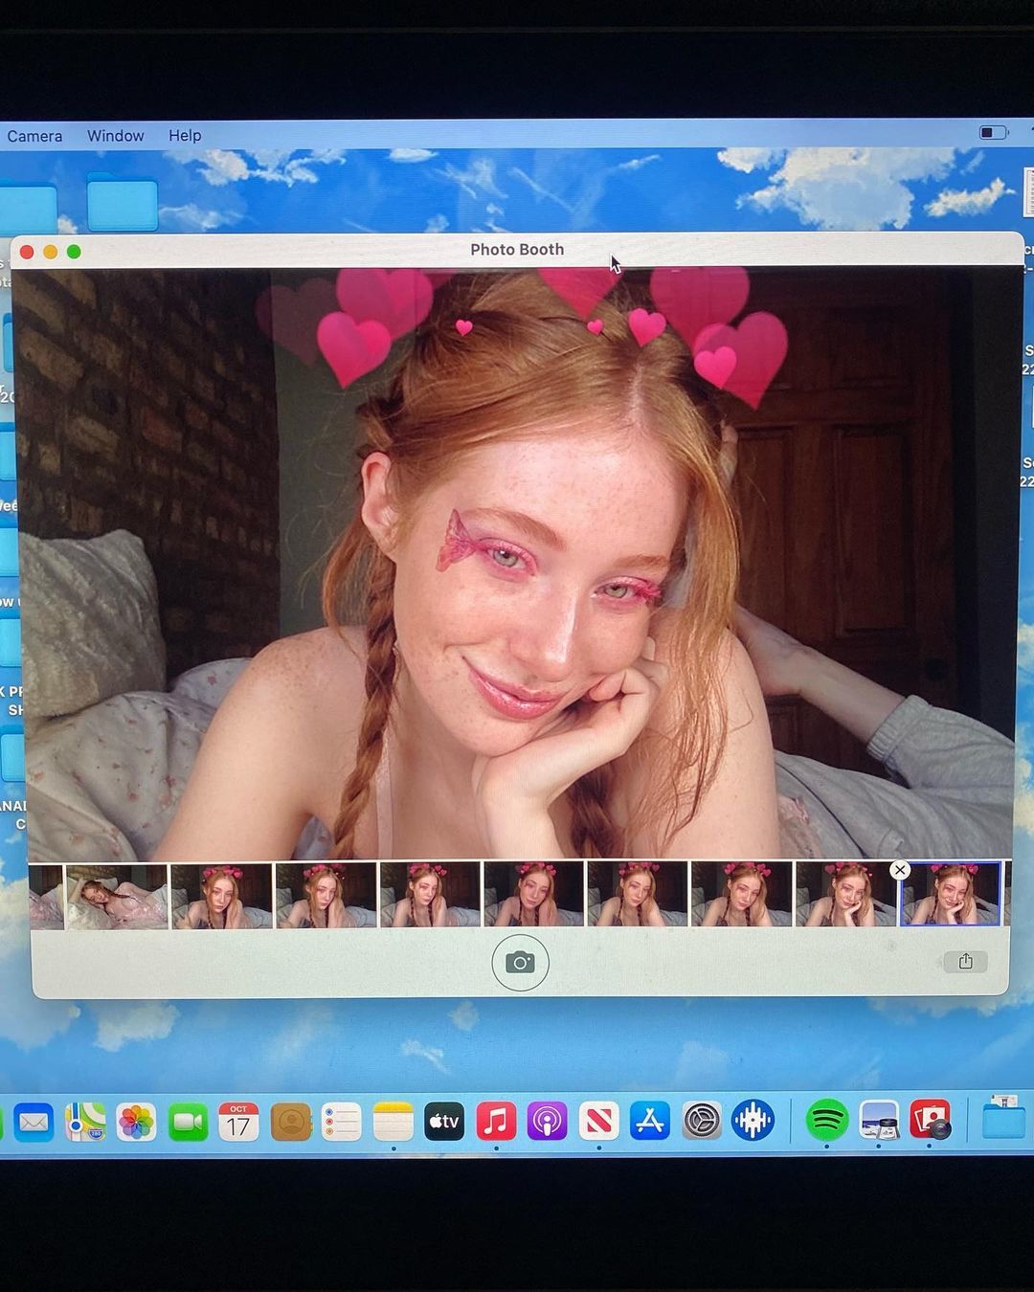Select the last highlighted thumbnail in the strip
This screenshot has height=1292, width=1034.
(x=950, y=896)
